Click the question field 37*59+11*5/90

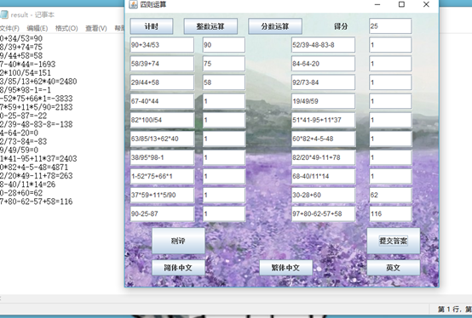tap(162, 195)
